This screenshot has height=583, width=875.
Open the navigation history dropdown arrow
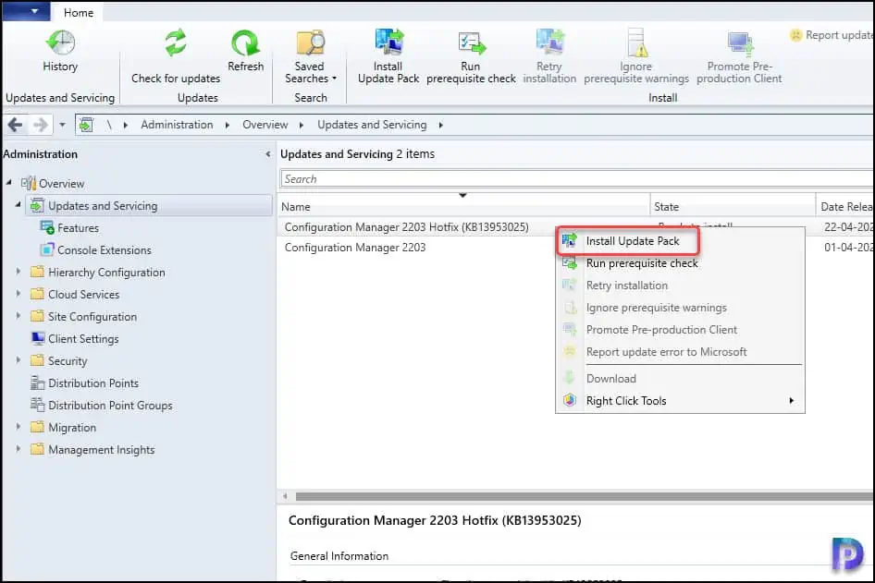click(x=62, y=125)
